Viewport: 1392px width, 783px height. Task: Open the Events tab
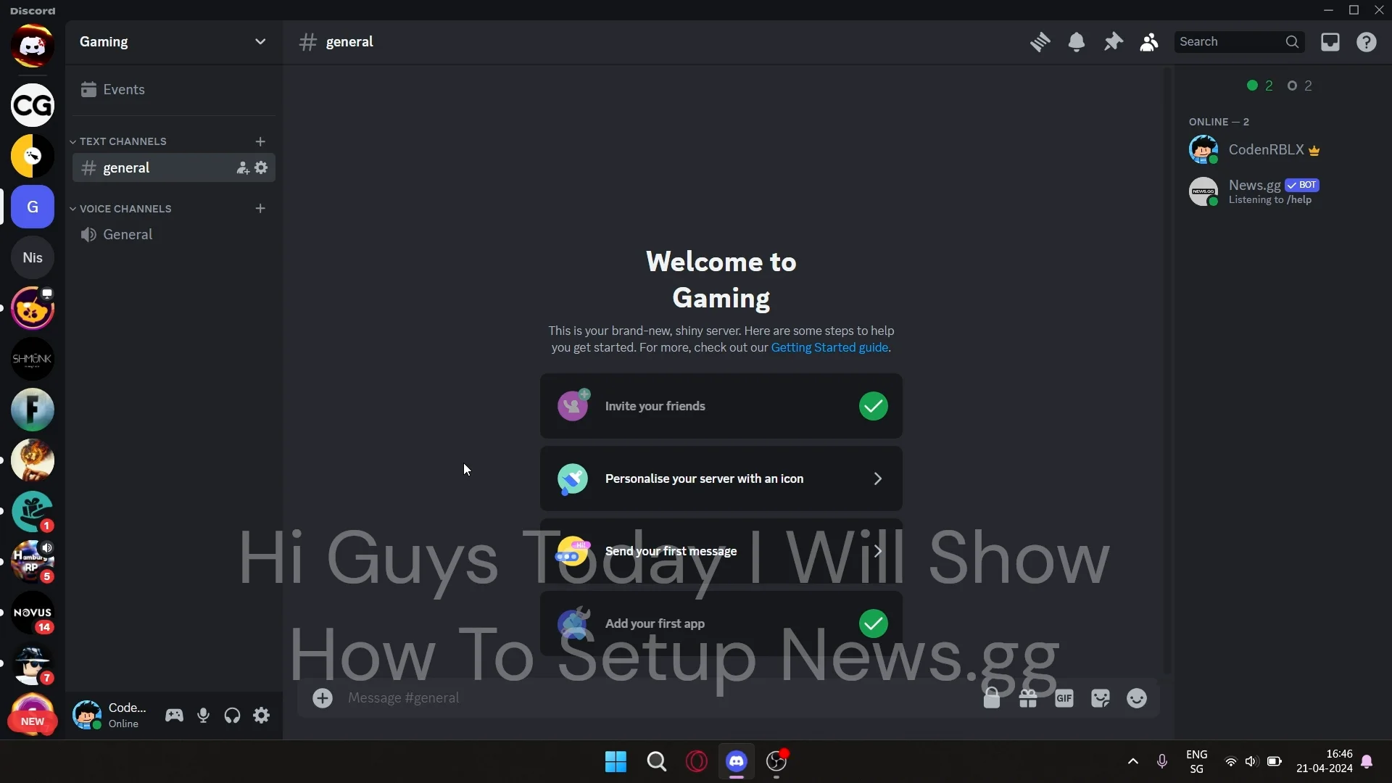click(x=125, y=89)
